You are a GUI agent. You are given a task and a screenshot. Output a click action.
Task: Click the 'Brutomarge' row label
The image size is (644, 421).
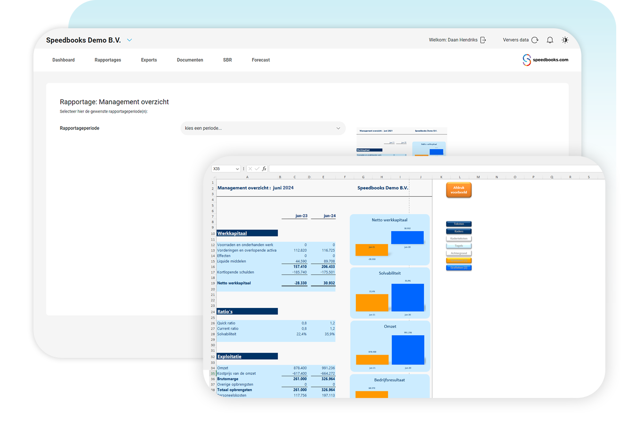click(227, 379)
